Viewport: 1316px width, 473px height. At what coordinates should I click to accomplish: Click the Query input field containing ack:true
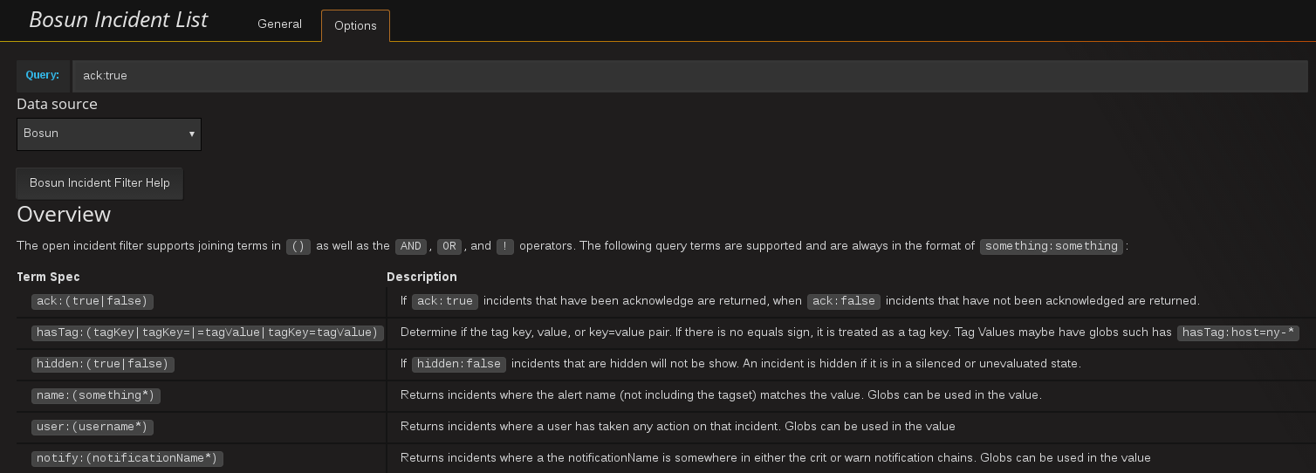[689, 76]
